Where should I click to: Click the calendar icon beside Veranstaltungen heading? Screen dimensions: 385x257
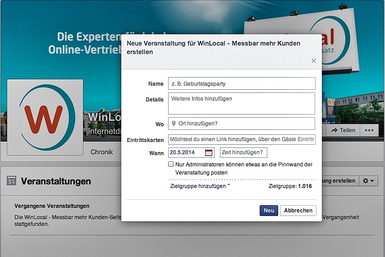coord(12,181)
